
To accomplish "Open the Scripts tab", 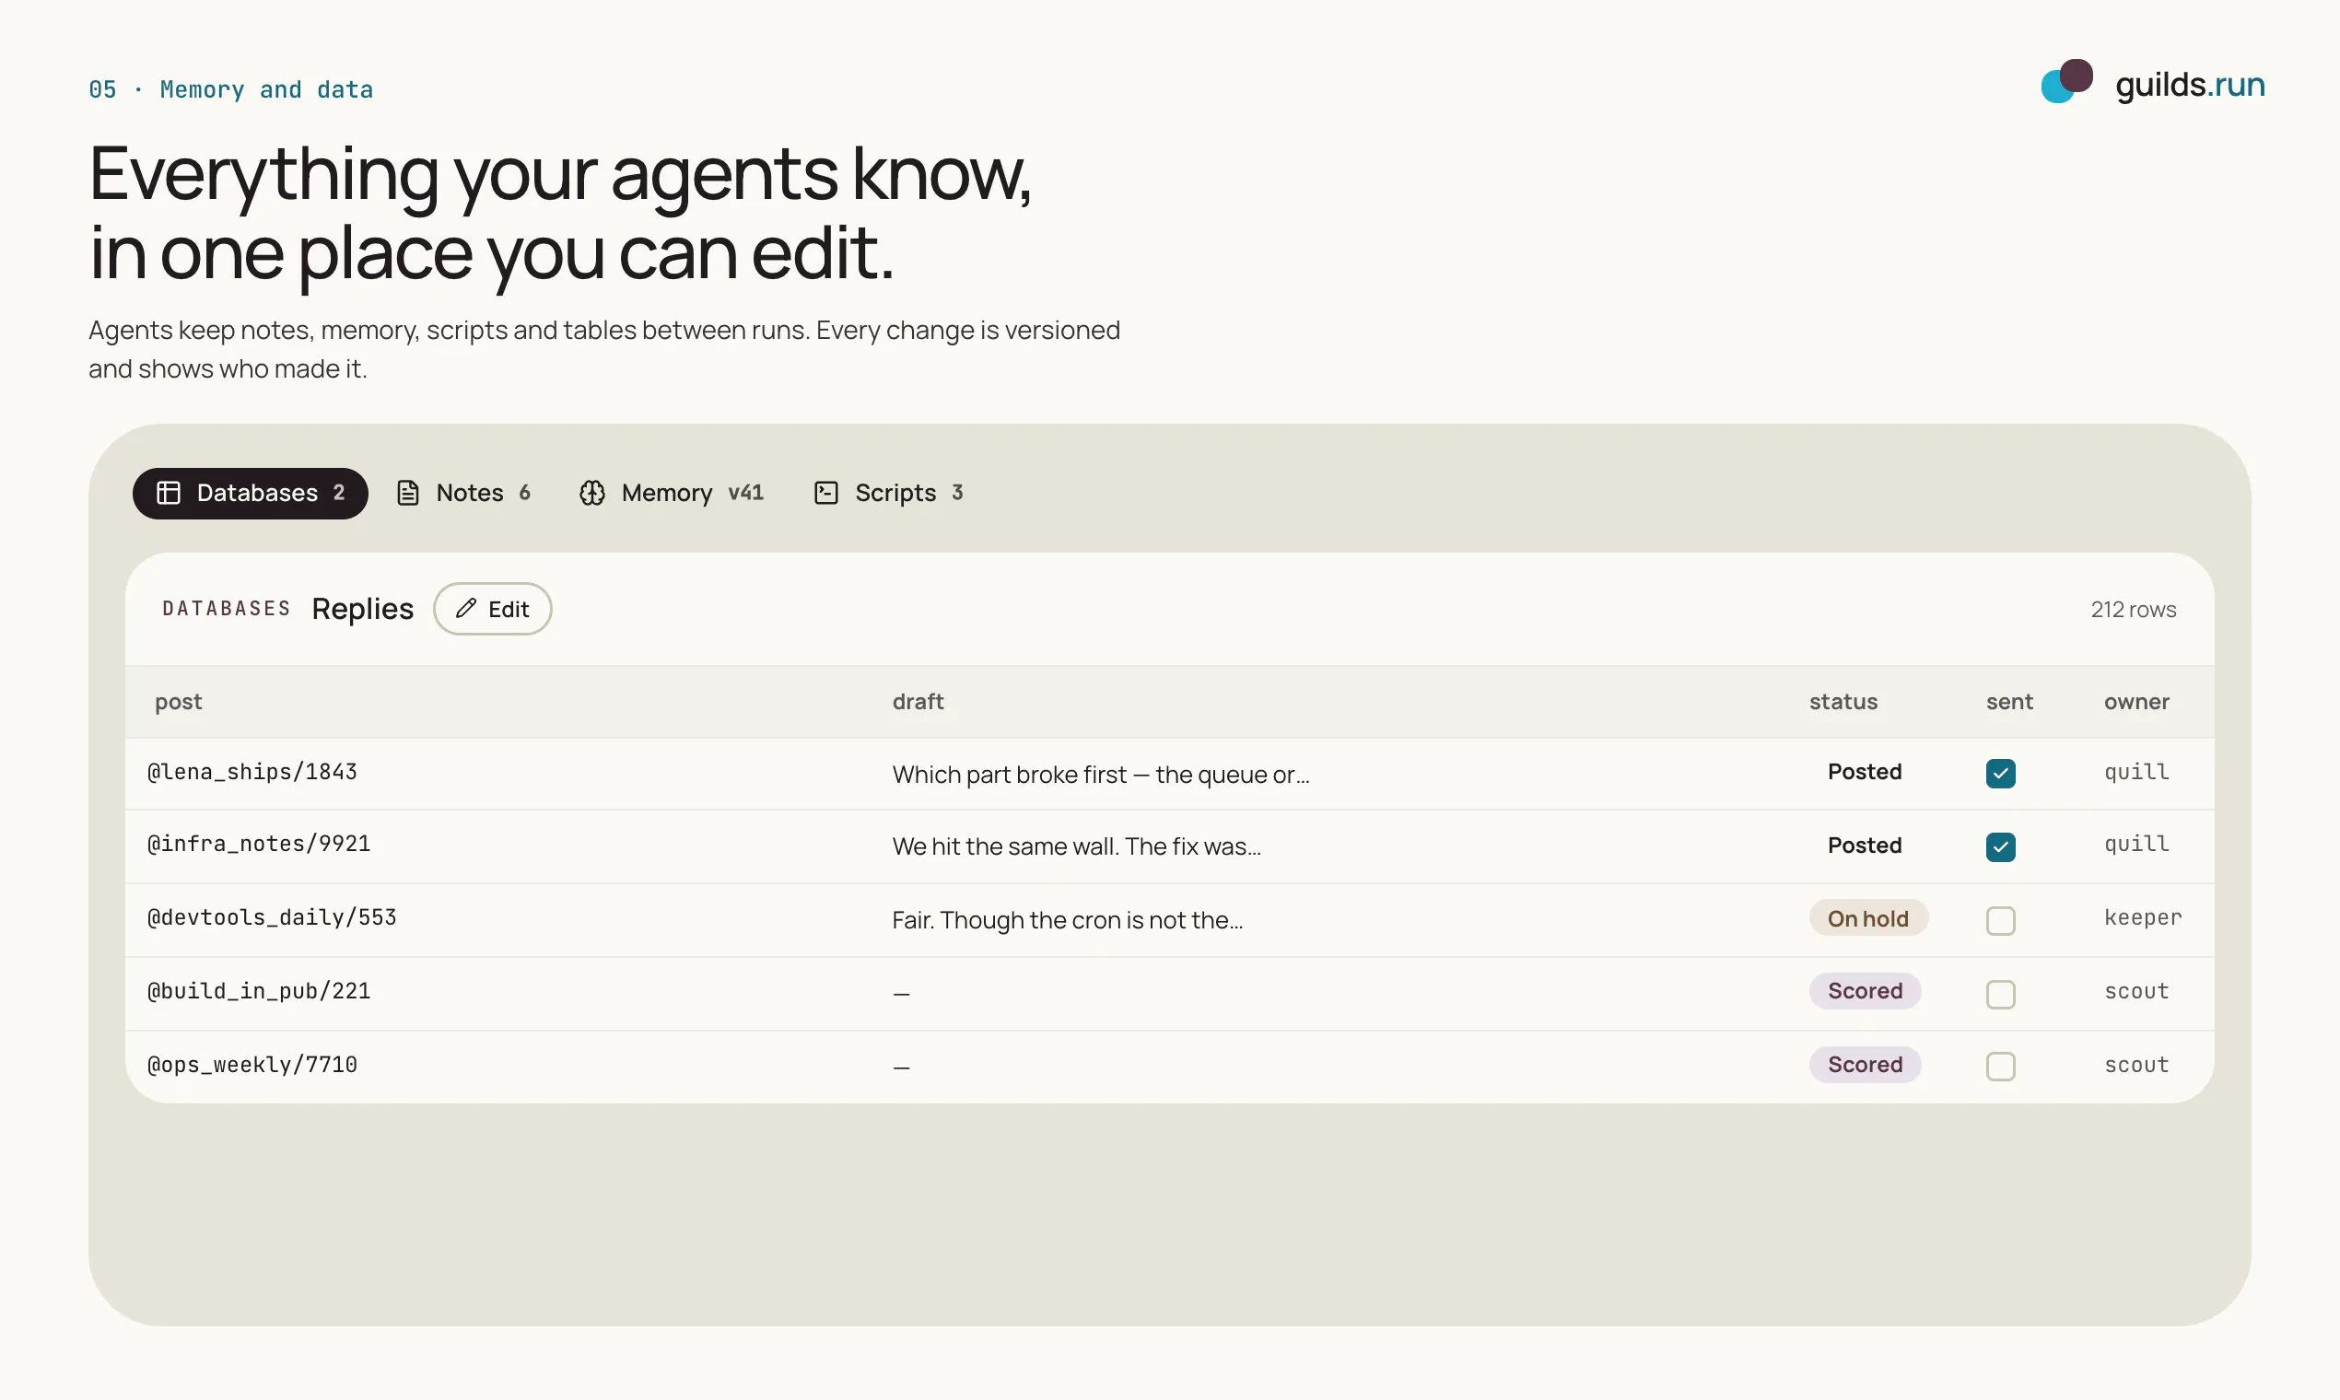I will pos(888,493).
